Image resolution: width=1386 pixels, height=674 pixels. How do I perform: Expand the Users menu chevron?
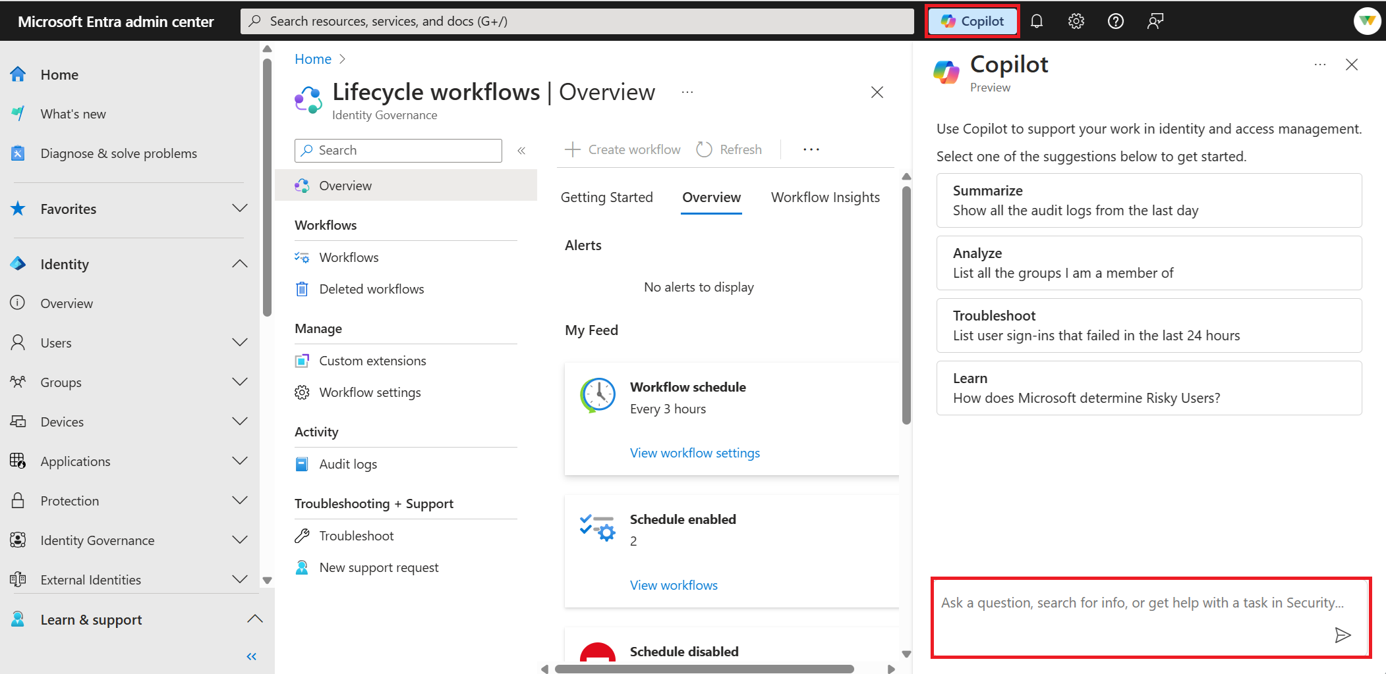click(x=240, y=342)
